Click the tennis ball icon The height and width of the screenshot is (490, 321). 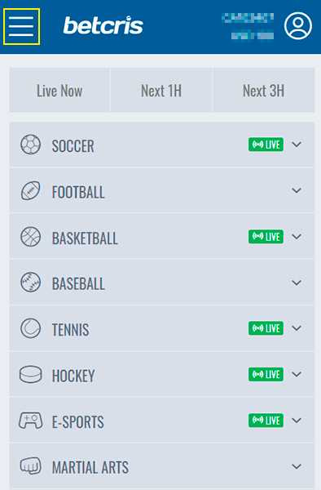point(30,328)
